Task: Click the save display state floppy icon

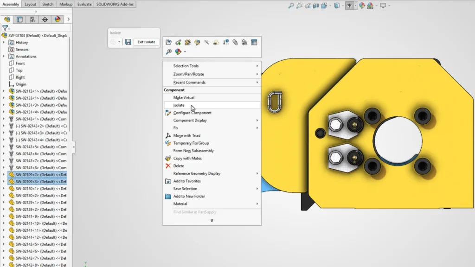Action: click(x=128, y=42)
